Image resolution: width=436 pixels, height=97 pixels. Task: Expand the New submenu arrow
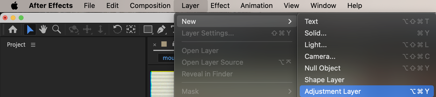290,21
